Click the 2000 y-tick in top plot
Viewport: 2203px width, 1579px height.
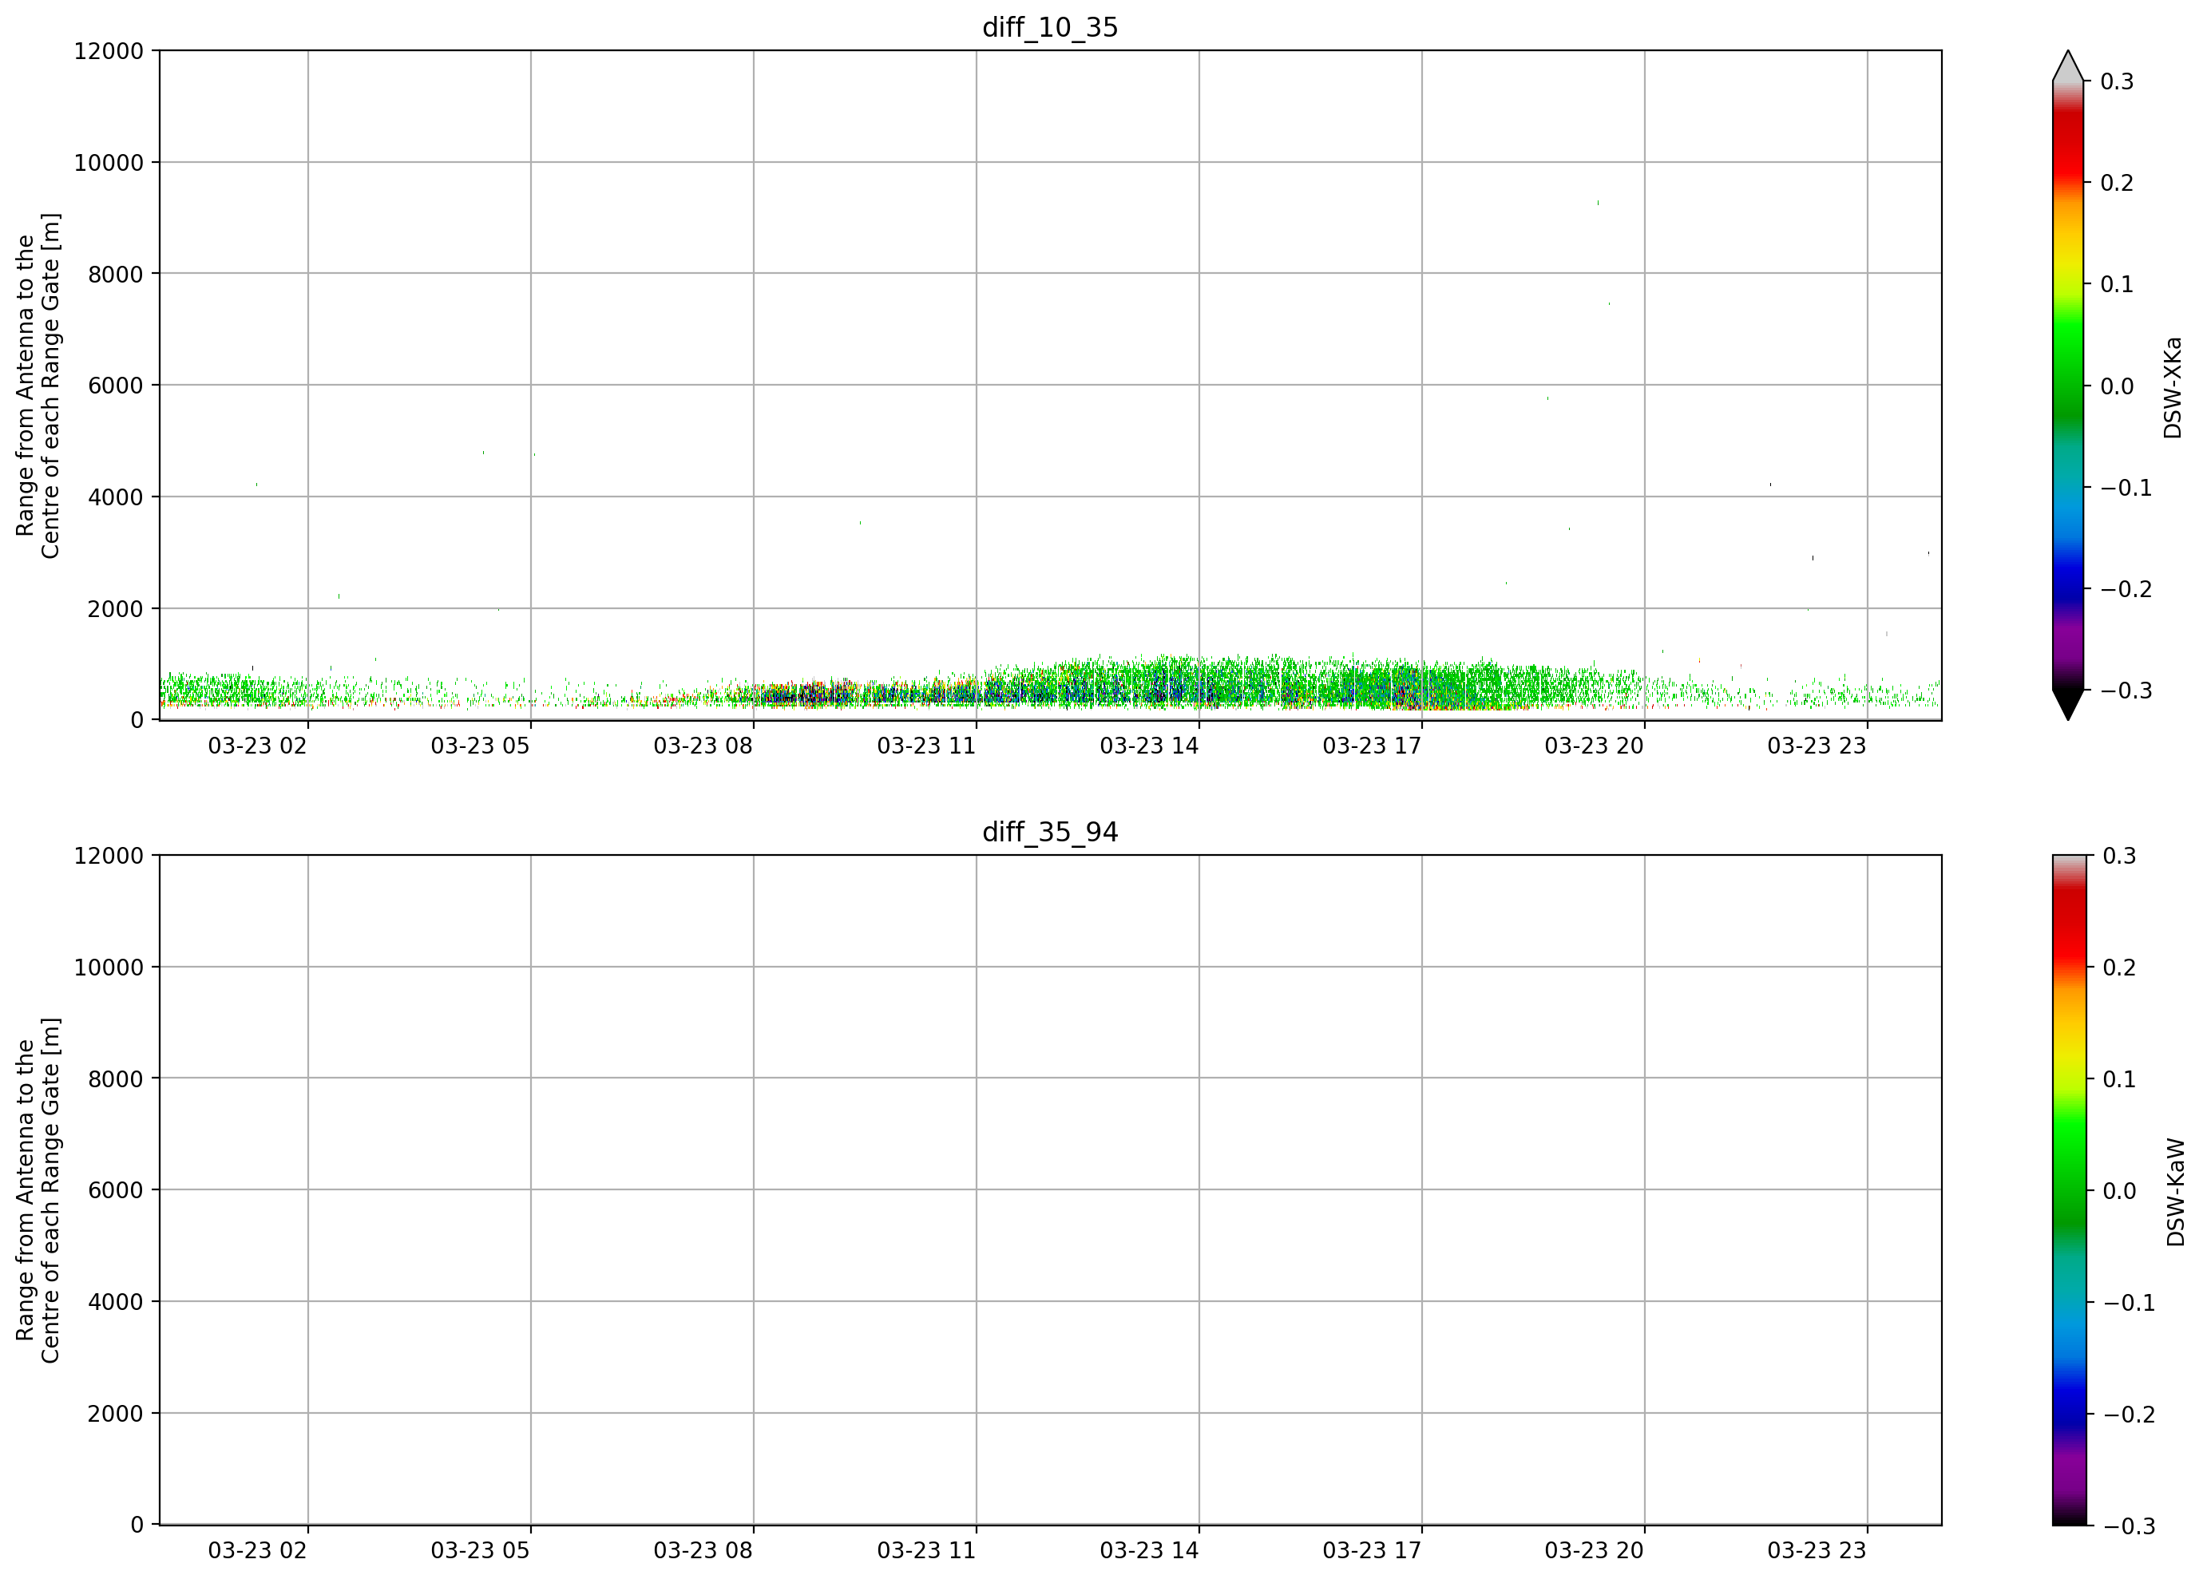point(116,609)
